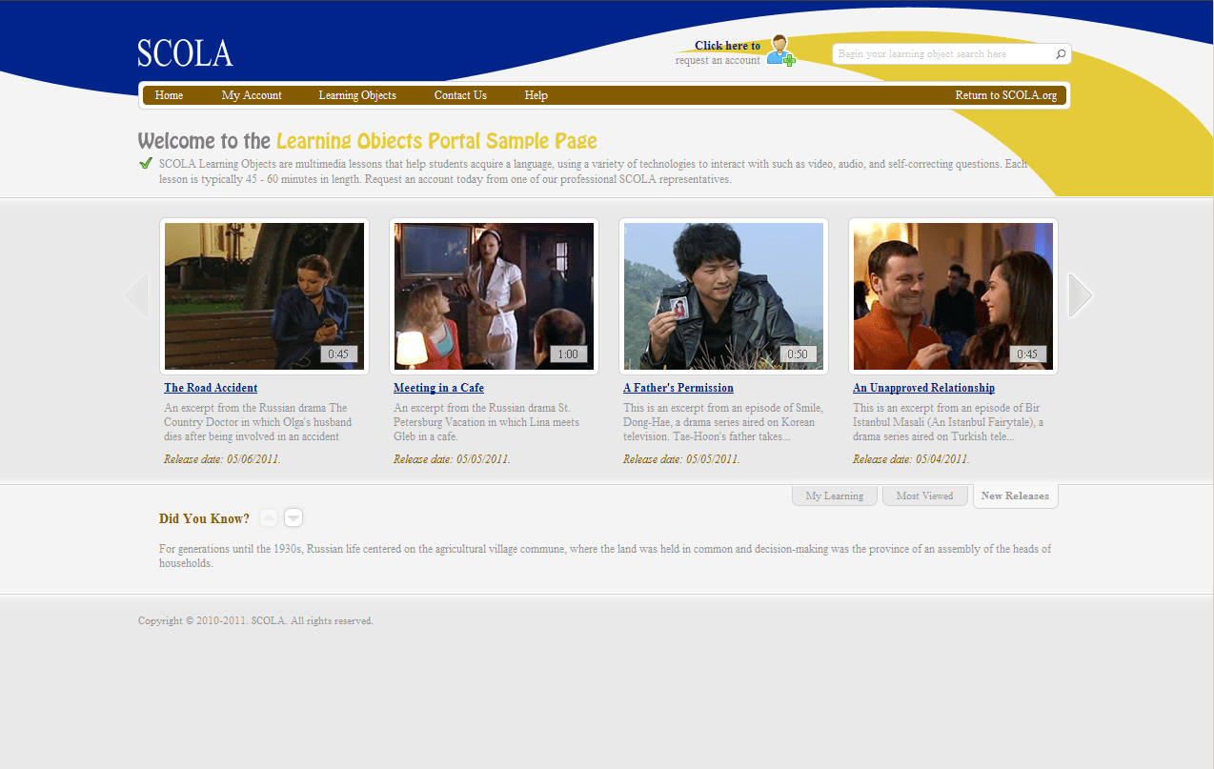Image resolution: width=1214 pixels, height=769 pixels.
Task: Click the search magnifier icon
Action: (x=1061, y=54)
